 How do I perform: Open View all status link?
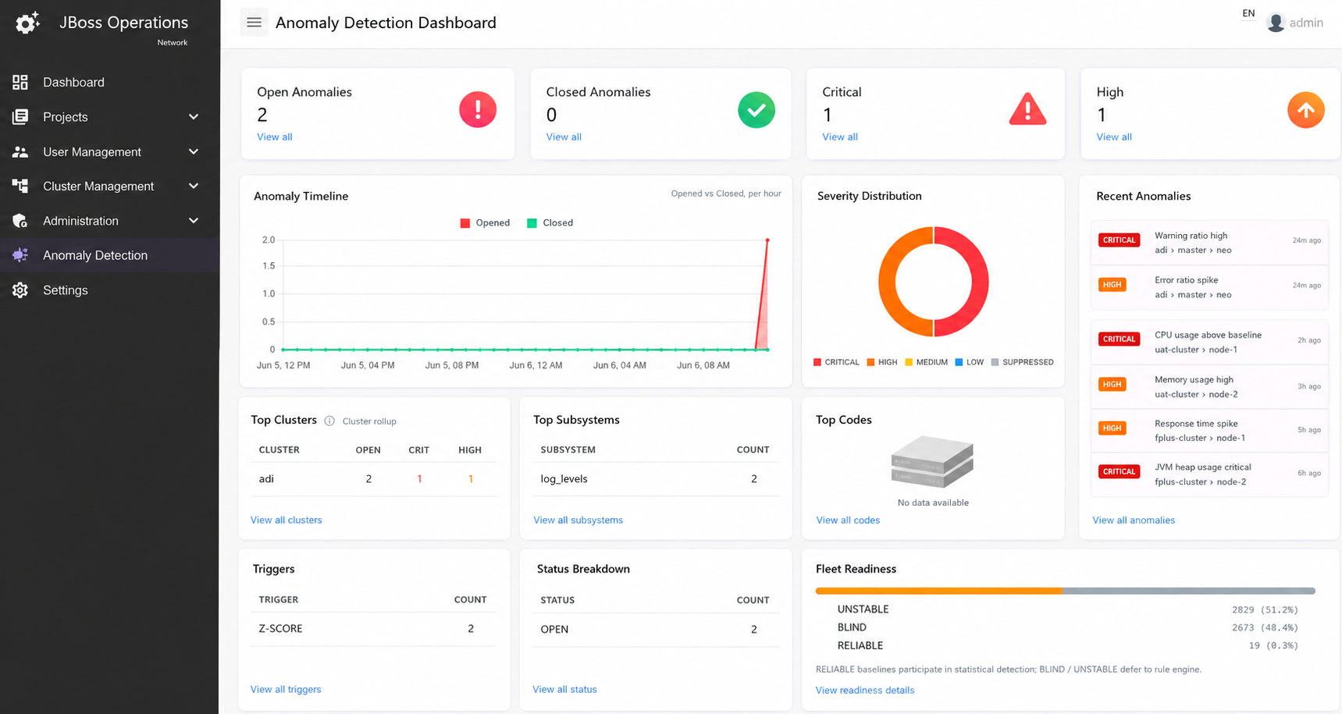click(564, 690)
